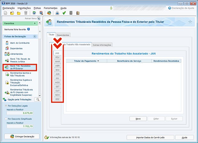Click the printer icon in toolbar
The width and height of the screenshot is (198, 143).
click(x=57, y=13)
